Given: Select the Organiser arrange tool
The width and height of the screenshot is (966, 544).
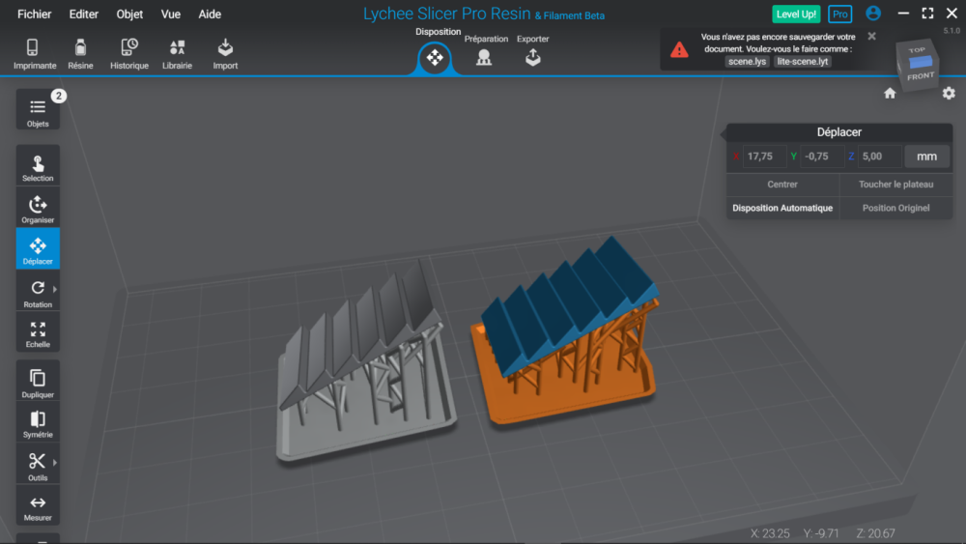Looking at the screenshot, I should 38,209.
